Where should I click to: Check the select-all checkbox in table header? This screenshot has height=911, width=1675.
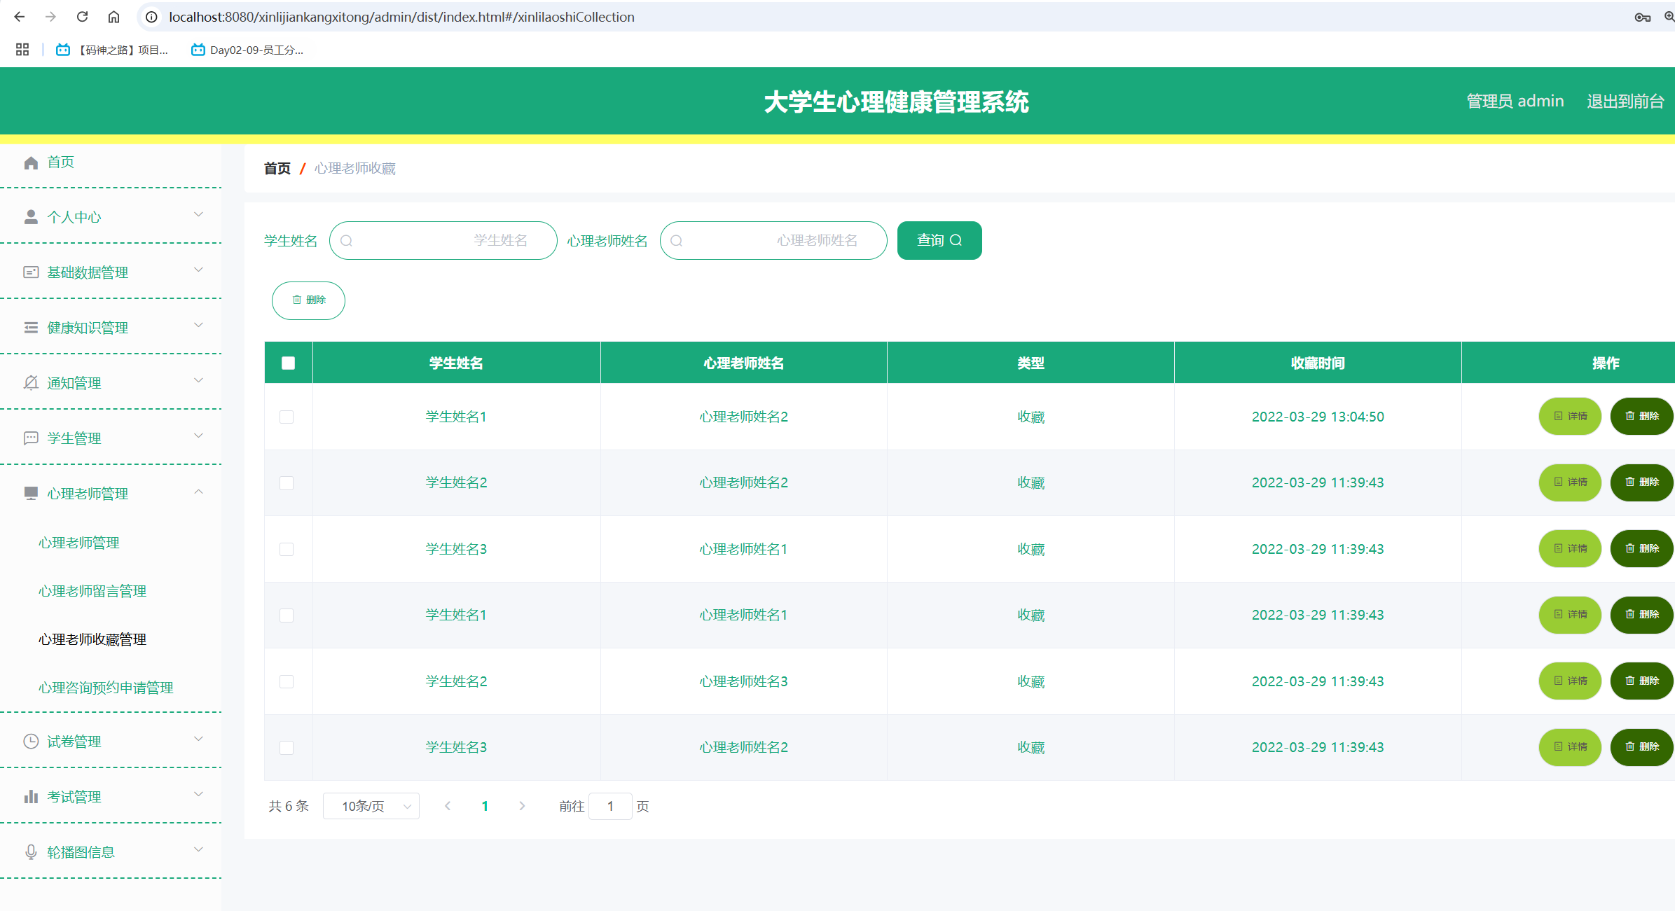[x=288, y=362]
